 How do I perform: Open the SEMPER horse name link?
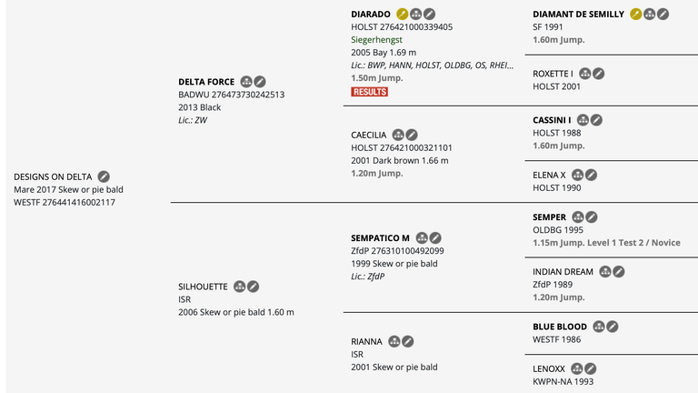point(549,217)
